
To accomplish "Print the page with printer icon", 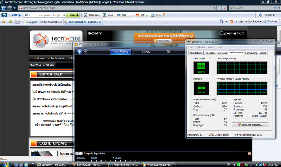I will (241, 21).
